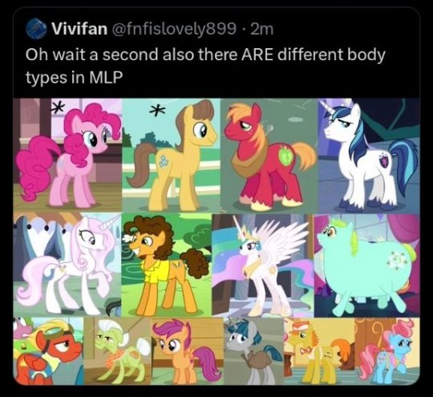Screen dimensions: 433x397
Task: Select the elderly green pony image
Action: coord(117,350)
